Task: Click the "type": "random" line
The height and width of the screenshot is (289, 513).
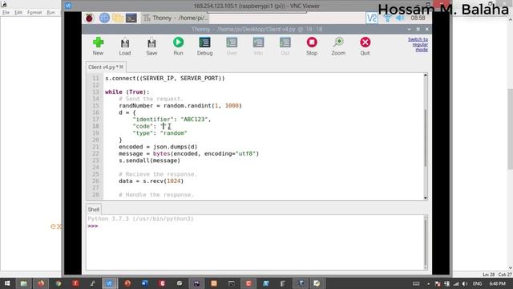Action: tap(160, 133)
